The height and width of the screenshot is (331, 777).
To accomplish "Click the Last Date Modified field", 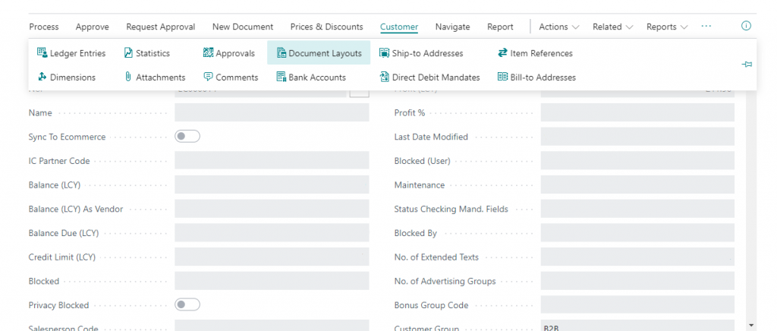I will click(637, 136).
